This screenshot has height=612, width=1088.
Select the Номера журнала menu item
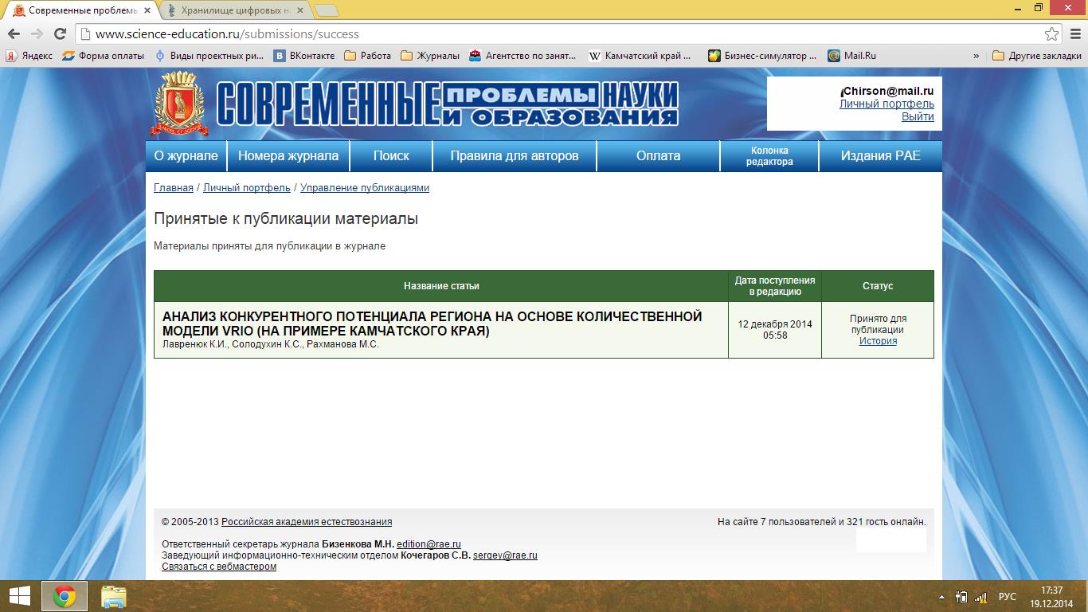click(288, 156)
